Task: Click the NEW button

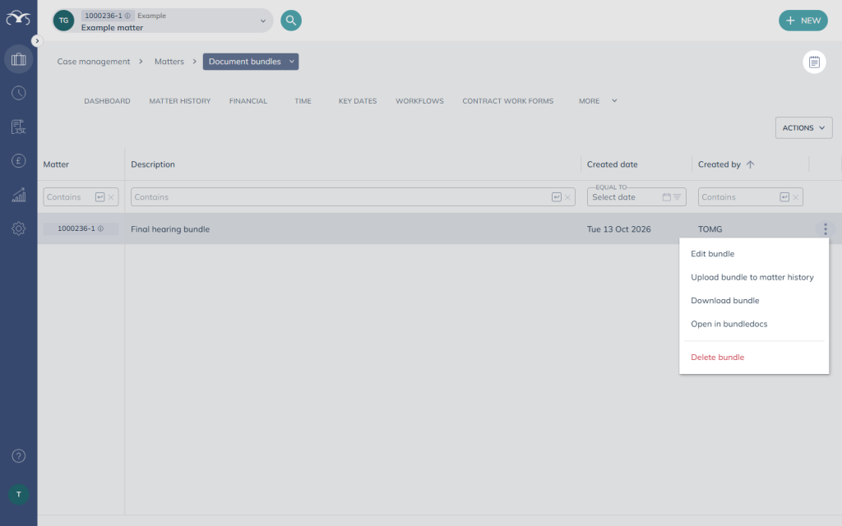Action: [803, 21]
